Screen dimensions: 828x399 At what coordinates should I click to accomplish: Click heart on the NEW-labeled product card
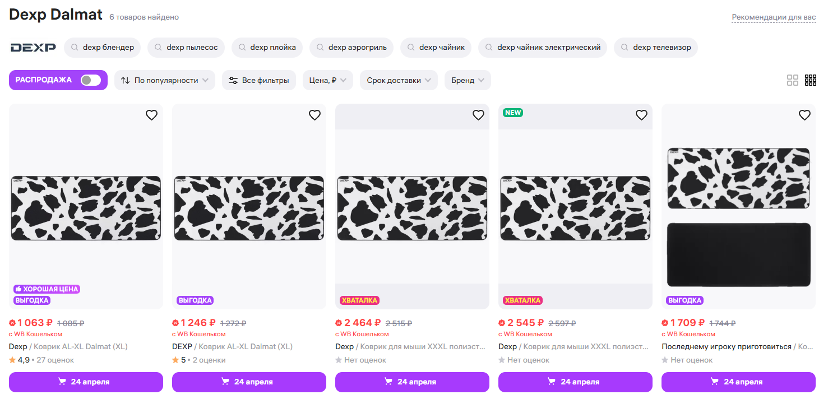point(641,115)
